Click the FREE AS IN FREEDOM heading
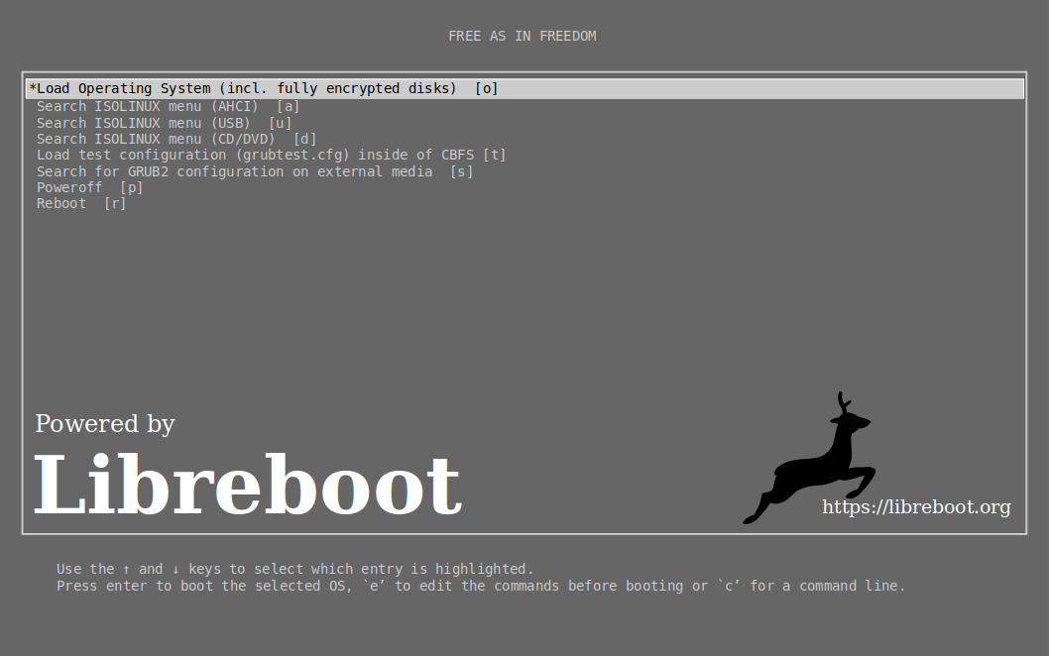This screenshot has width=1049, height=656. coord(522,36)
